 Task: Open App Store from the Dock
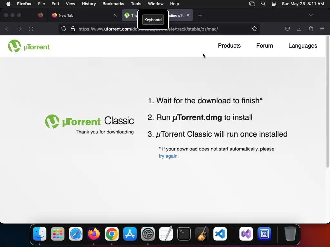pyautogui.click(x=130, y=234)
